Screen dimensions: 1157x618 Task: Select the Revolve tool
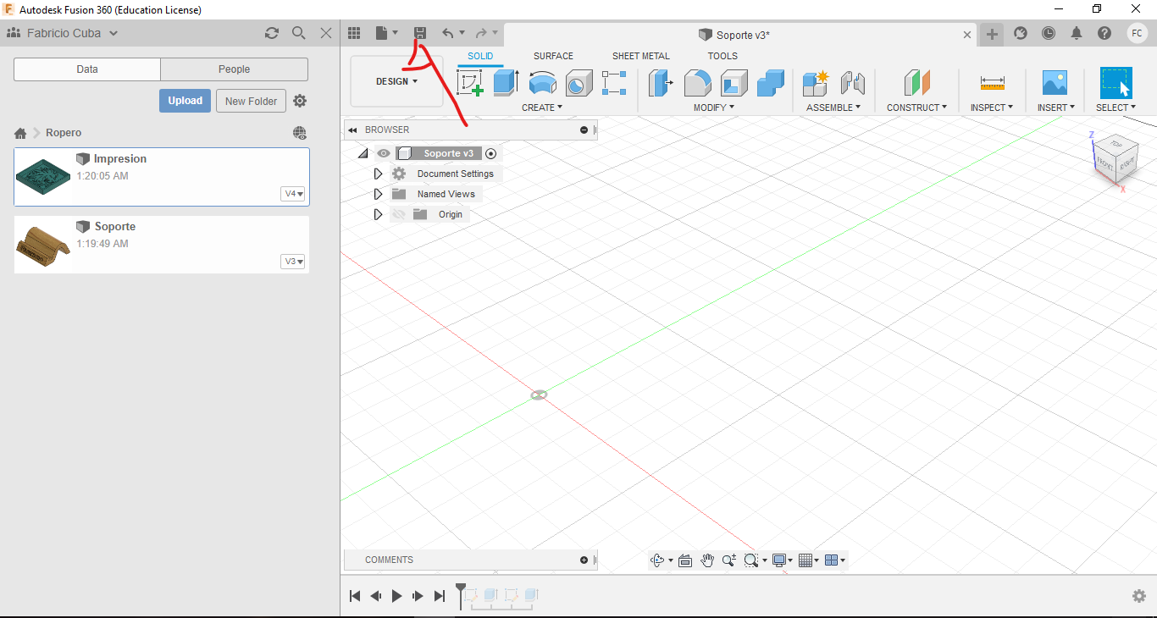coord(542,83)
